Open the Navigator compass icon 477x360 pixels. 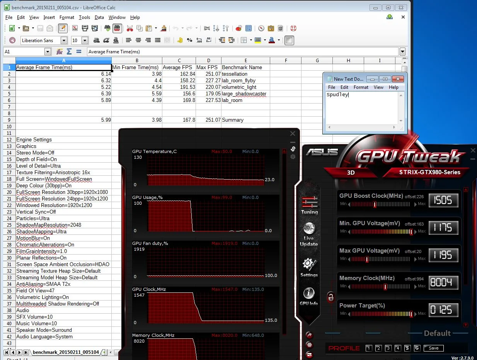(x=261, y=28)
